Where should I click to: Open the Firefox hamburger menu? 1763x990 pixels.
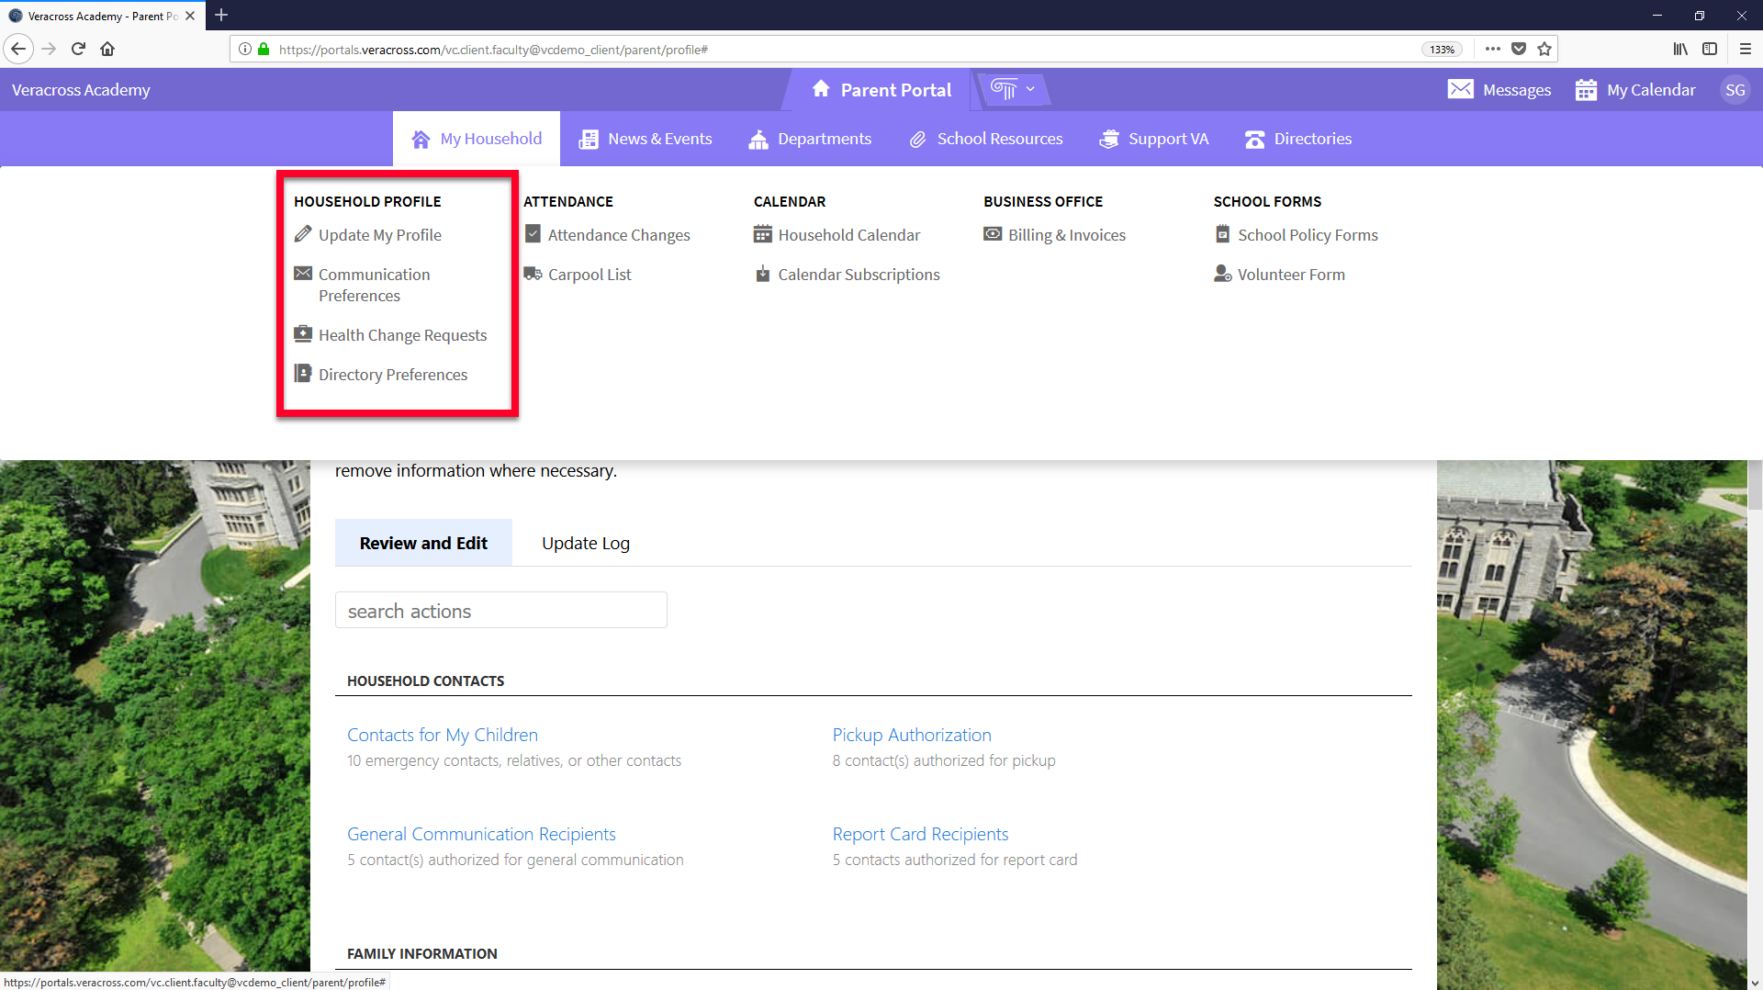click(1745, 49)
